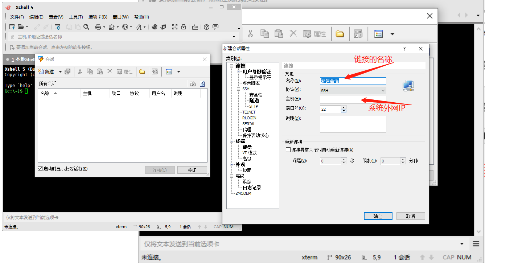Screen dimensions: 518x263
Task: Click the 说明(D) text area
Action: (x=353, y=124)
